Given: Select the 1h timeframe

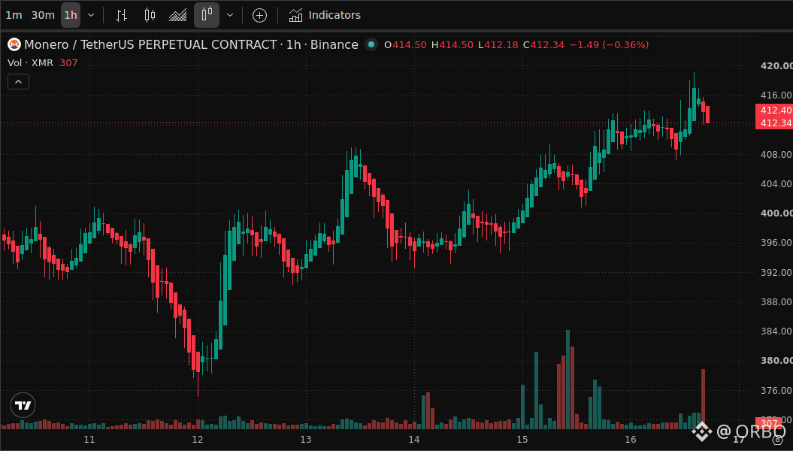Looking at the screenshot, I should (71, 15).
